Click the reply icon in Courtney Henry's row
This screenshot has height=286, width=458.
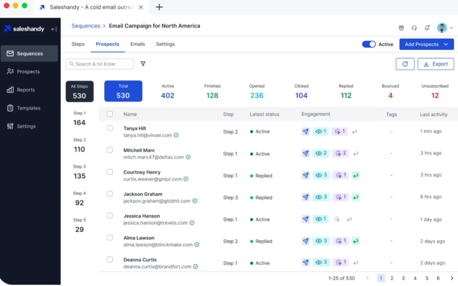(355, 175)
